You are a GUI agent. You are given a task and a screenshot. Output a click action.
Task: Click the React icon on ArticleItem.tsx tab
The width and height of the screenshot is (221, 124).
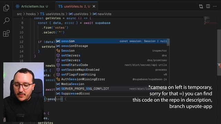tap(18, 7)
